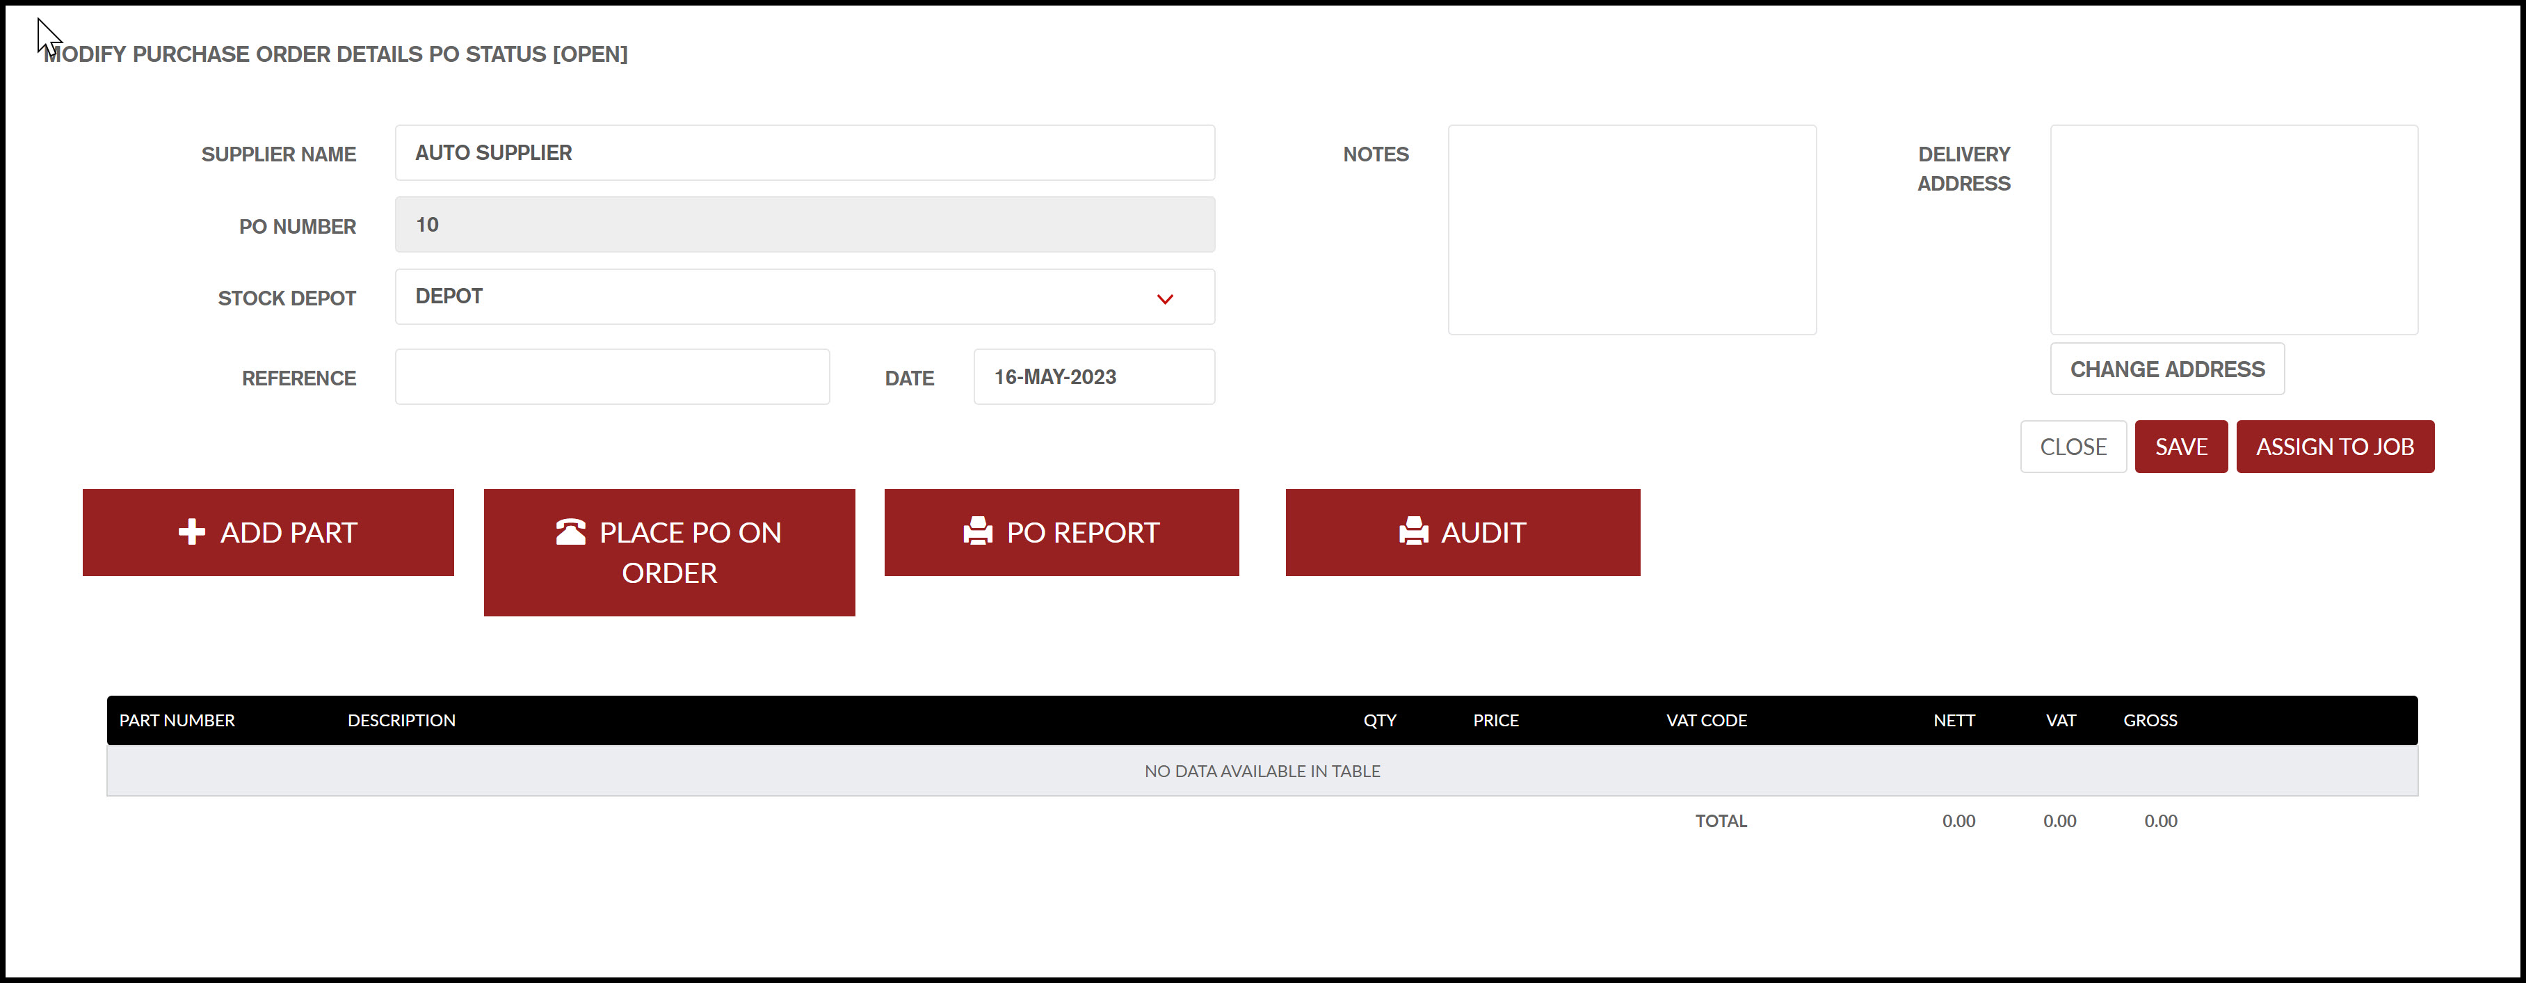The image size is (2526, 983).
Task: Click the Date label
Action: (909, 378)
